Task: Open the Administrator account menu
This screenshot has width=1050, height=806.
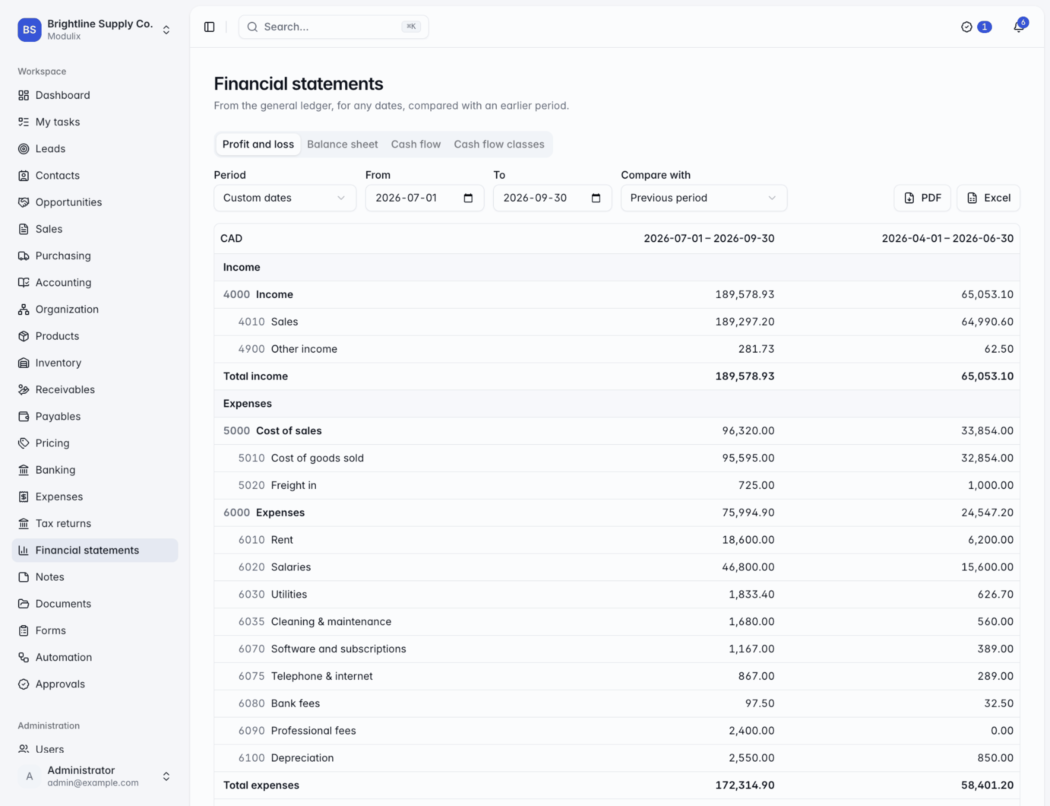Action: tap(95, 776)
